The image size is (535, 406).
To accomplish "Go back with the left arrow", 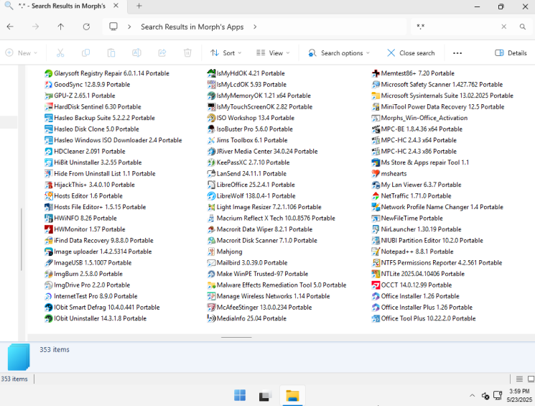I will pos(10,27).
